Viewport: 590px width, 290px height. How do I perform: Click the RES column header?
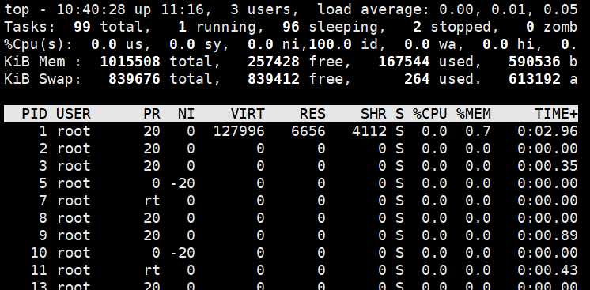point(312,114)
